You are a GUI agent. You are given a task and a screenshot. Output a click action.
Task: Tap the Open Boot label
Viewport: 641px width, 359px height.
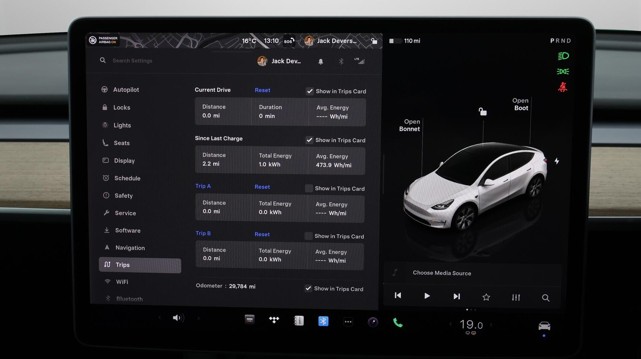tap(520, 104)
